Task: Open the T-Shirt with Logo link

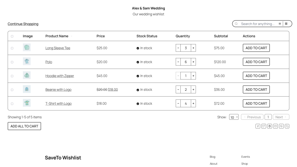Action: [58, 104]
